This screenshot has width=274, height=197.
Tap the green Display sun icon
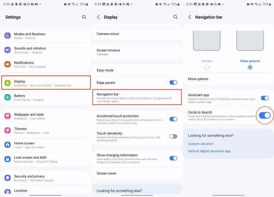[x=8, y=83]
